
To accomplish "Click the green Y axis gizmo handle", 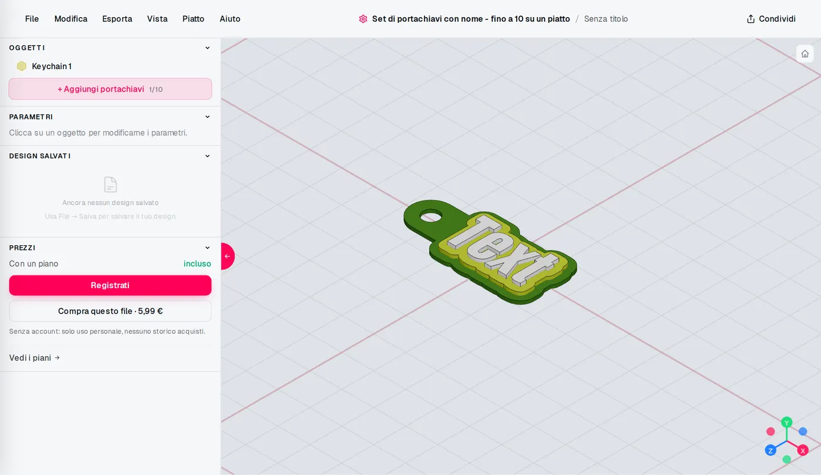I will pos(787,422).
